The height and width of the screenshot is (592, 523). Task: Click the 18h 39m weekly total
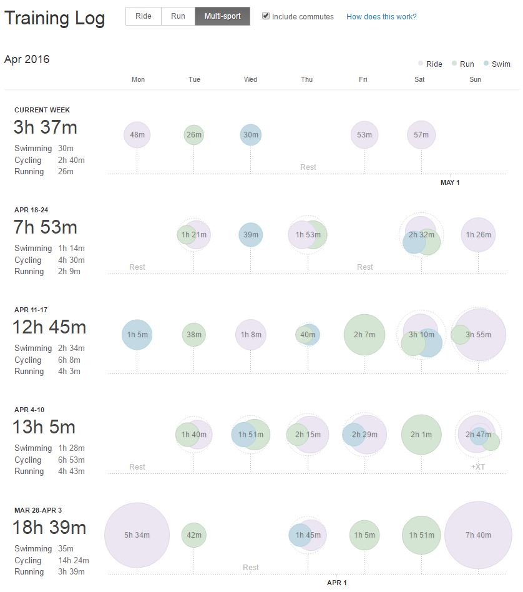49,527
